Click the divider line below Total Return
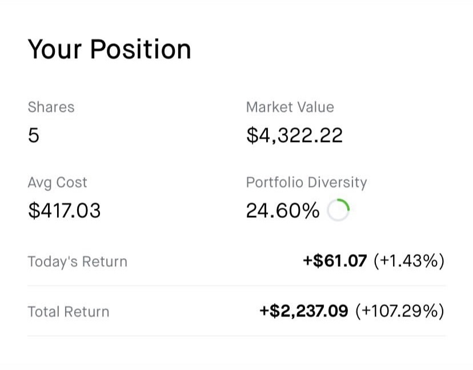The height and width of the screenshot is (370, 473). point(236,336)
